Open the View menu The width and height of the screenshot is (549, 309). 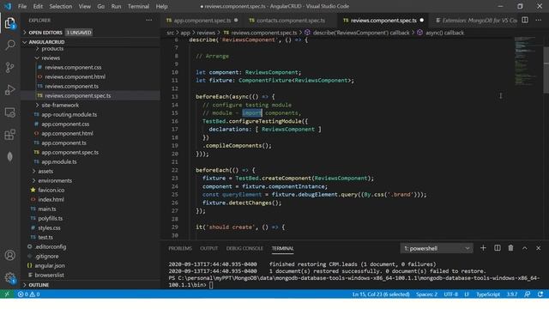(84, 6)
